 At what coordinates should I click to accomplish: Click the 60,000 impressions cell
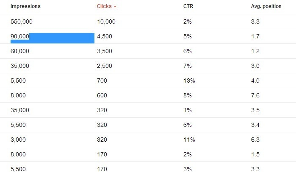pos(20,51)
